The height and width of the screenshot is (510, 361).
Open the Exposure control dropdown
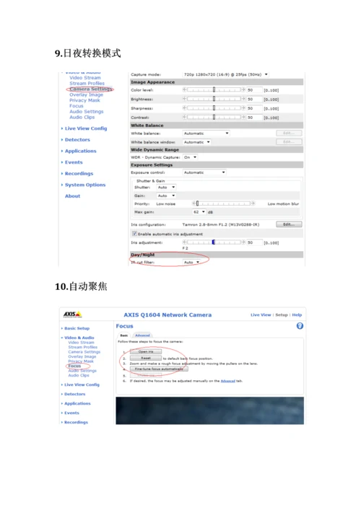204,172
